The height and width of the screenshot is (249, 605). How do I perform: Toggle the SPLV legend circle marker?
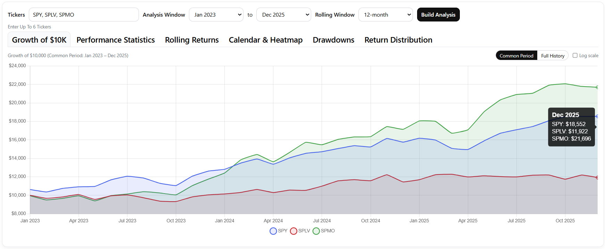pyautogui.click(x=293, y=231)
